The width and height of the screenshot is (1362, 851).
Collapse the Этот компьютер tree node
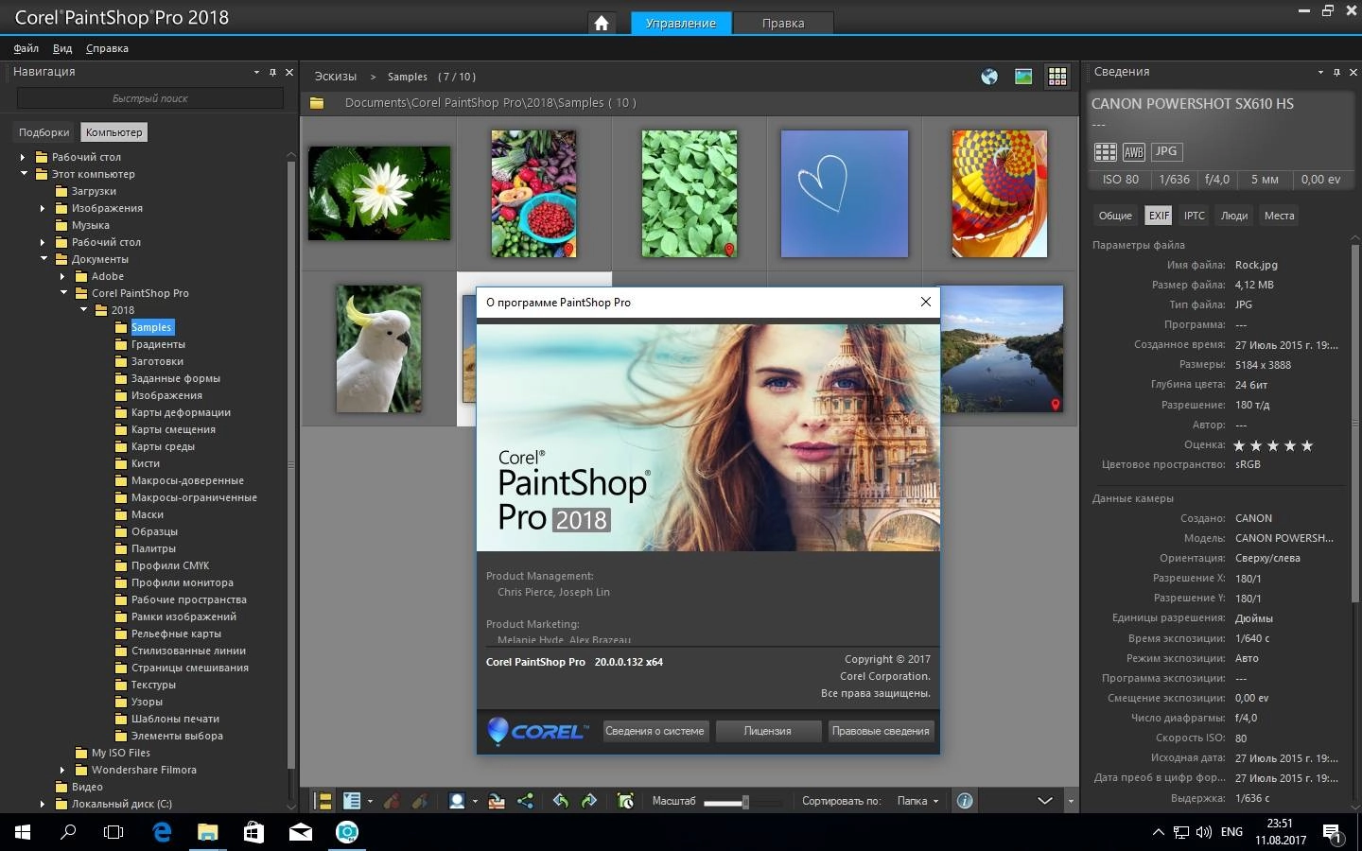tap(23, 174)
